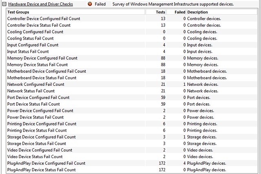Sort by Description column header
The height and width of the screenshot is (174, 261).
[222, 12]
